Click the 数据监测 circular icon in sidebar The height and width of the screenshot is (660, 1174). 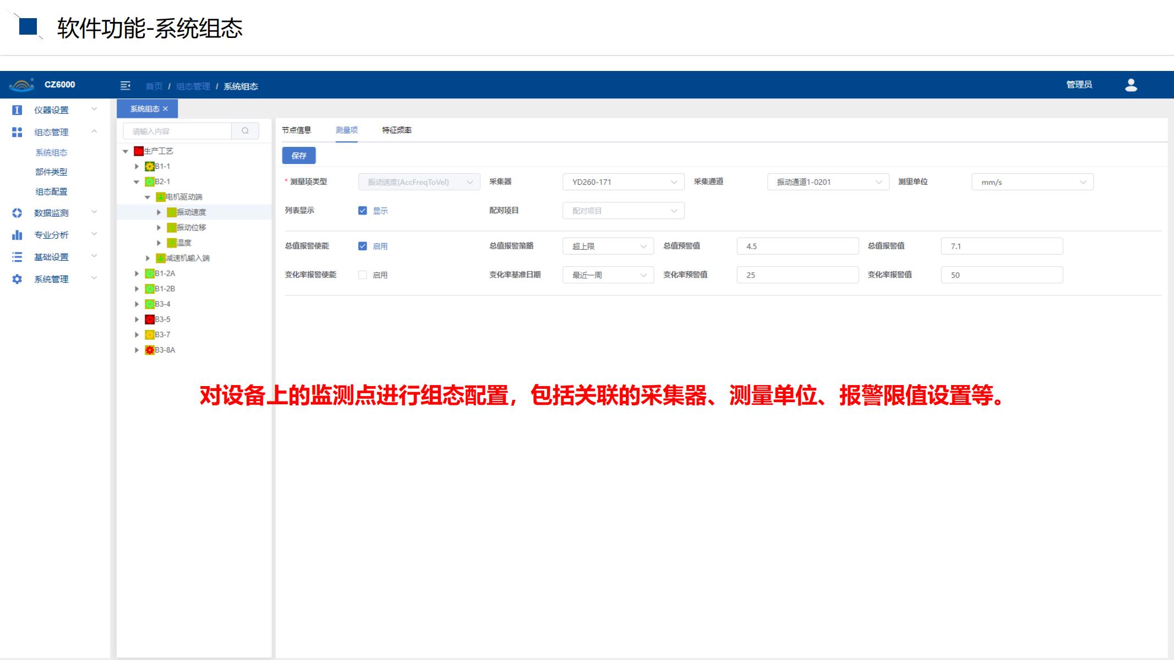click(17, 213)
